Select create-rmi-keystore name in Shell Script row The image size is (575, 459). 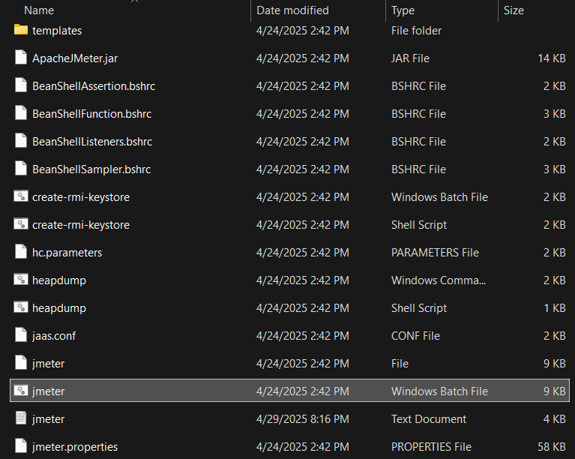[x=81, y=225]
